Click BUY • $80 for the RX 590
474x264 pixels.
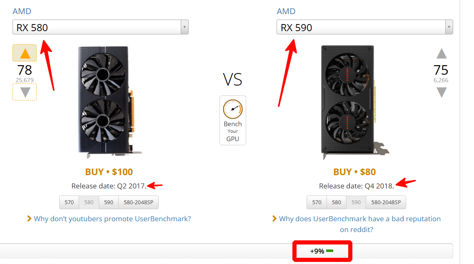tap(354, 172)
